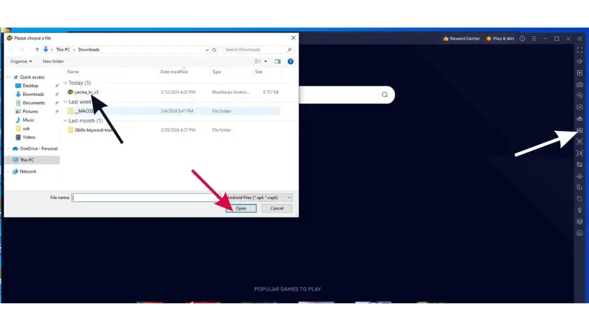Image resolution: width=589 pixels, height=331 pixels.
Task: Click the Install APK icon in BlueStacks sidebar
Action: [580, 130]
